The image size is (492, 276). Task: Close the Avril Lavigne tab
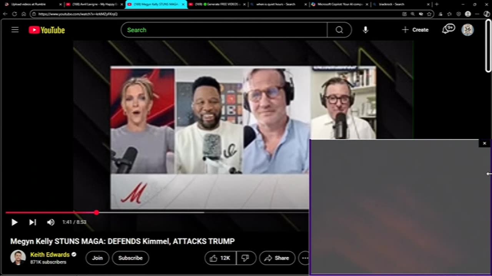pos(122,5)
